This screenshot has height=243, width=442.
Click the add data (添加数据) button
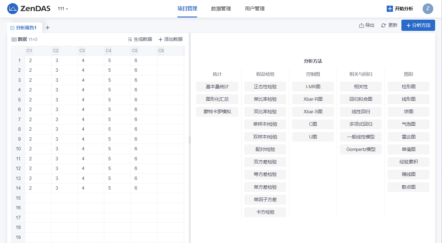pos(170,39)
